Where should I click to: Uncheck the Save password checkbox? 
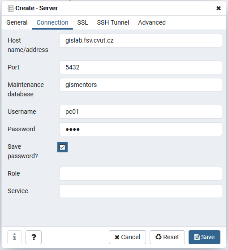63,147
